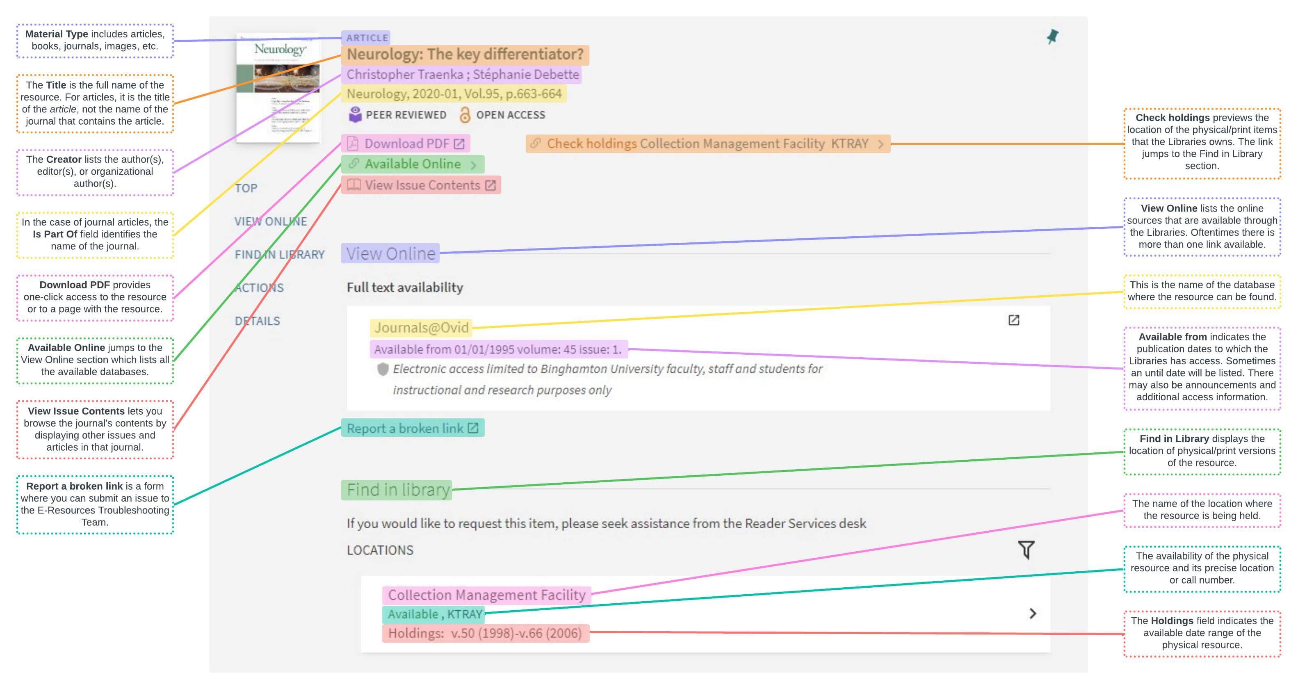Open Actions section from sidebar
The width and height of the screenshot is (1298, 689).
tap(259, 288)
